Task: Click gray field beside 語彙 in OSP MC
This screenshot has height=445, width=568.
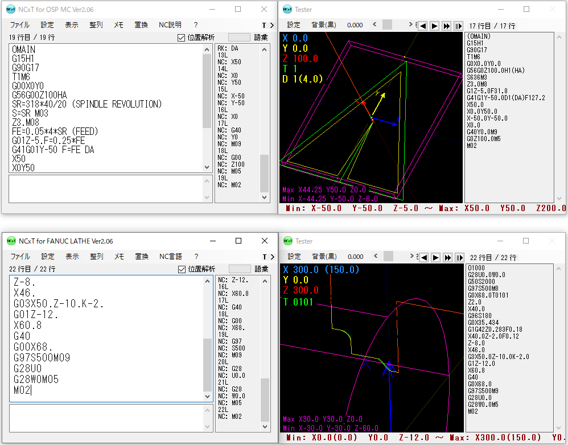Action: 239,38
